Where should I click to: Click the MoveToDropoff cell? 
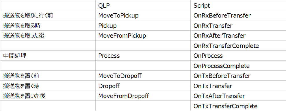143,76
